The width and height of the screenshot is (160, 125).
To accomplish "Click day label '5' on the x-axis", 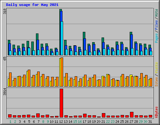I will pos(29,122).
